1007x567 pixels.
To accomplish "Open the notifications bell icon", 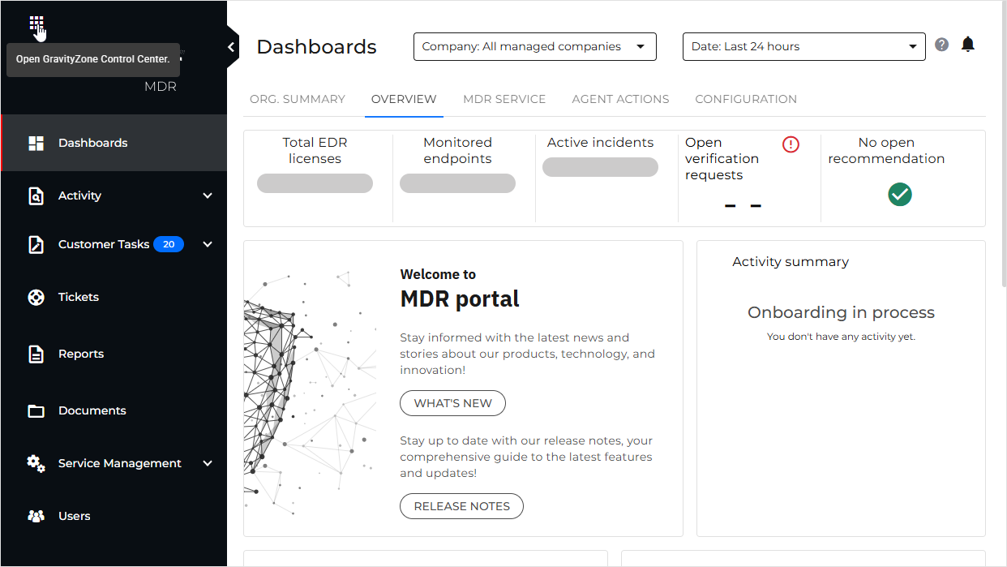I will [x=967, y=45].
